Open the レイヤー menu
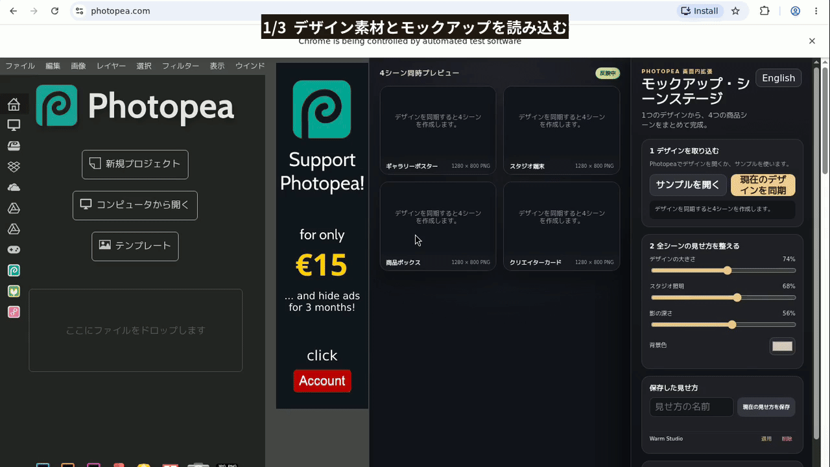 click(111, 66)
